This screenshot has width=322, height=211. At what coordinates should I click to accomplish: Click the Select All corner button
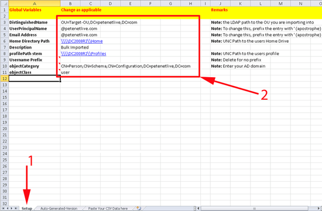[4, 4]
